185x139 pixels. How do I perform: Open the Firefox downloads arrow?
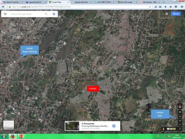point(165,7)
